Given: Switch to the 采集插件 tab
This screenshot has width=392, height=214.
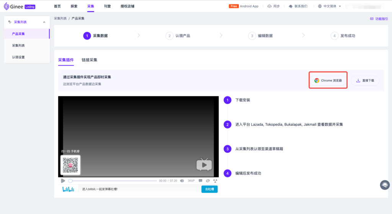Looking at the screenshot, I should click(x=66, y=60).
